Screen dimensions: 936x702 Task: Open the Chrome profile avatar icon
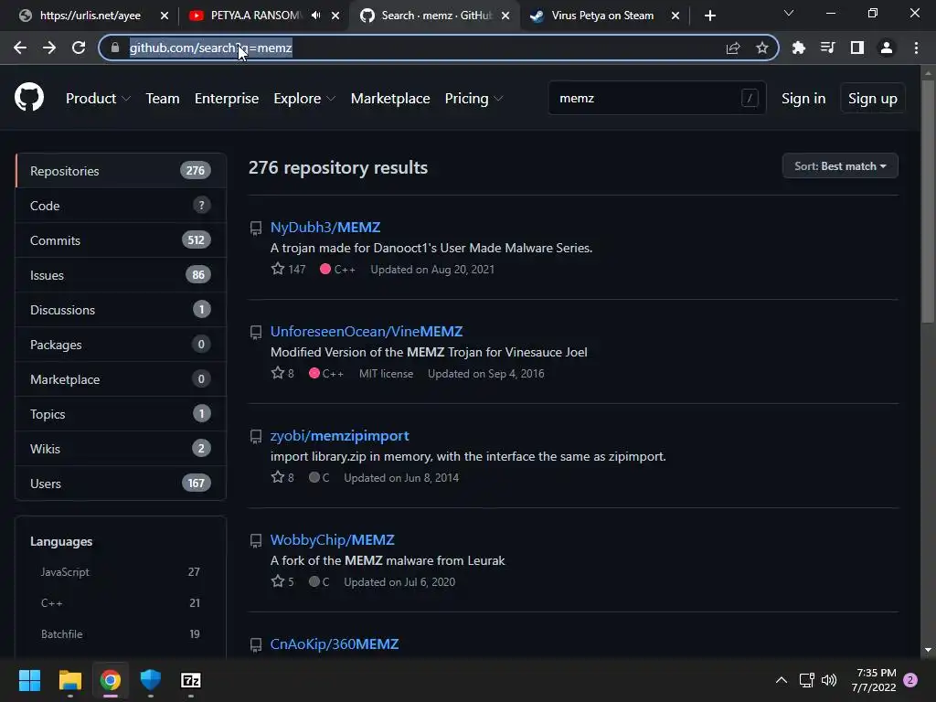(887, 48)
